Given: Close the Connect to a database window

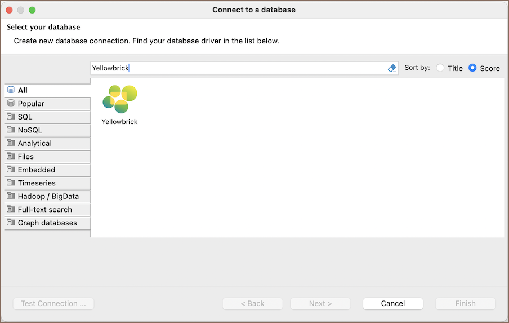Looking at the screenshot, I should click(10, 10).
